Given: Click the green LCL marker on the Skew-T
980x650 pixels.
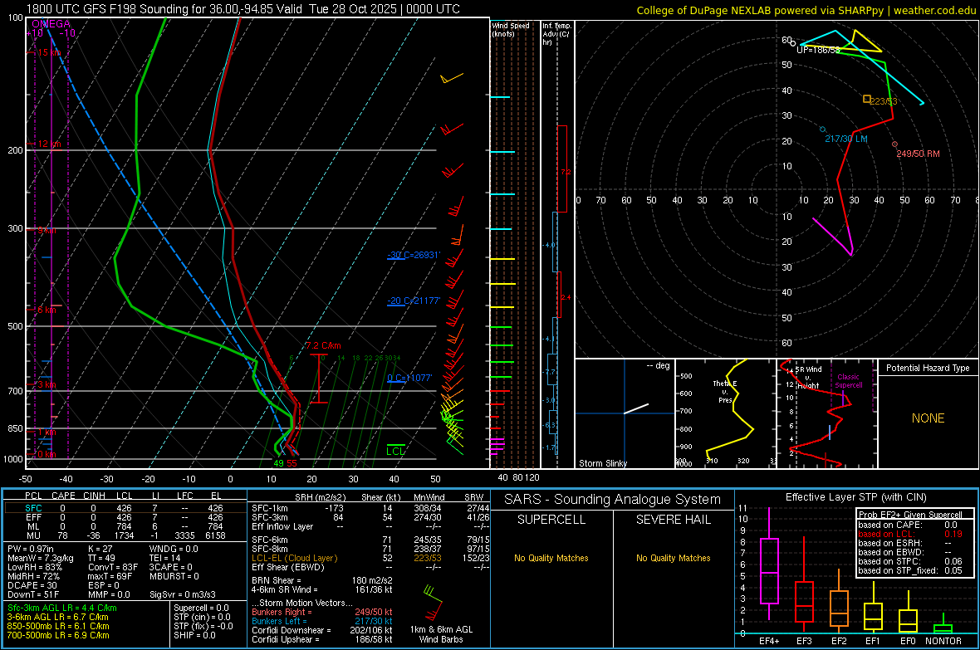Looking at the screenshot, I should (395, 450).
